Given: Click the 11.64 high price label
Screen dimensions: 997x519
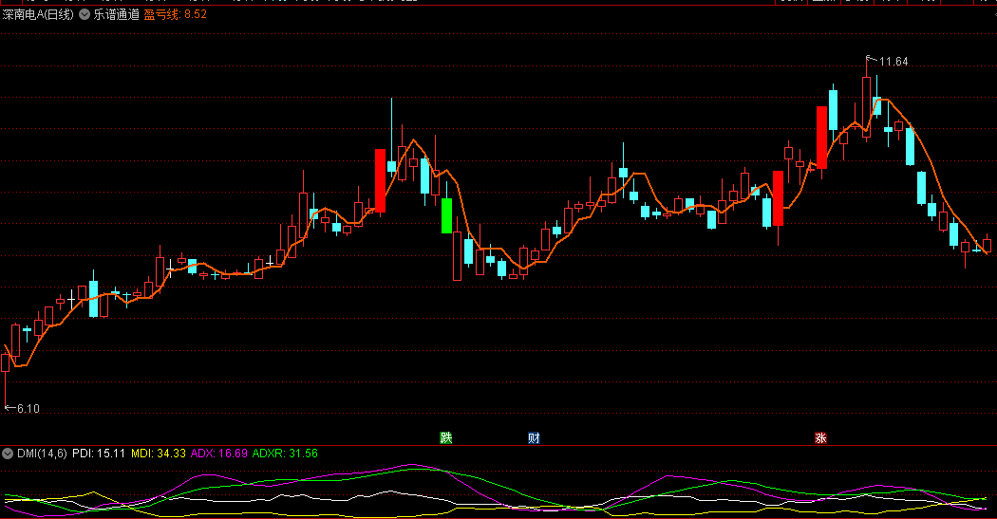Looking at the screenshot, I should [894, 62].
